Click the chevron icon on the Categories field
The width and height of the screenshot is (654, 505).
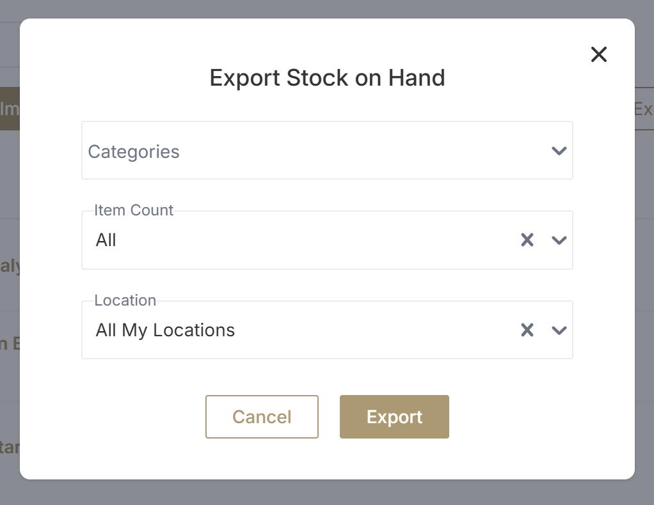pos(559,151)
